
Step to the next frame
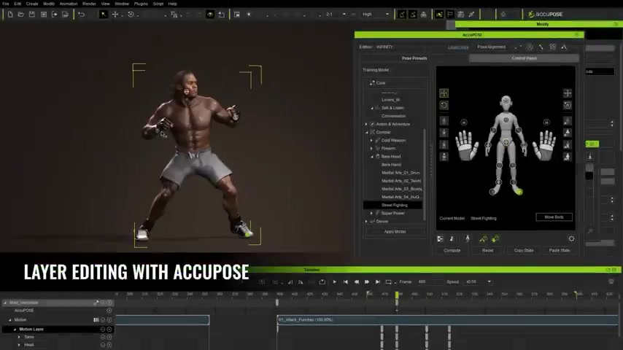(367, 281)
